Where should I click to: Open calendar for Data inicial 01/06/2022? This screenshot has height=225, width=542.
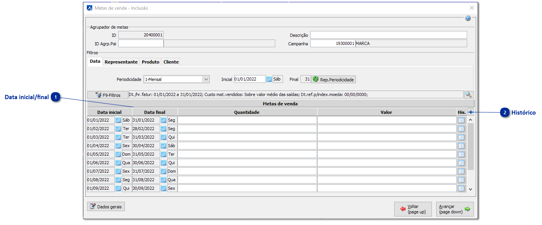(x=118, y=163)
